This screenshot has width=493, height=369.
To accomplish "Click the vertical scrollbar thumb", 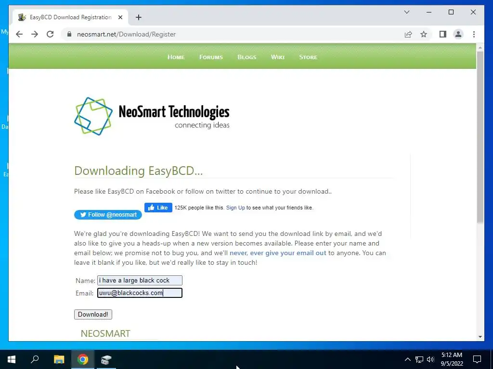I will 480,137.
